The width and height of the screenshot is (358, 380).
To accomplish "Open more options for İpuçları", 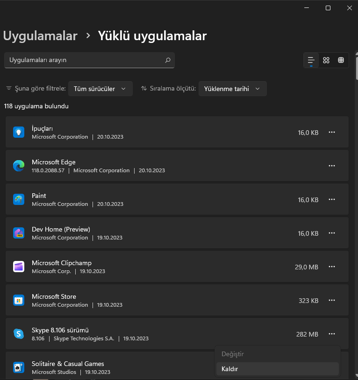I will [x=331, y=132].
